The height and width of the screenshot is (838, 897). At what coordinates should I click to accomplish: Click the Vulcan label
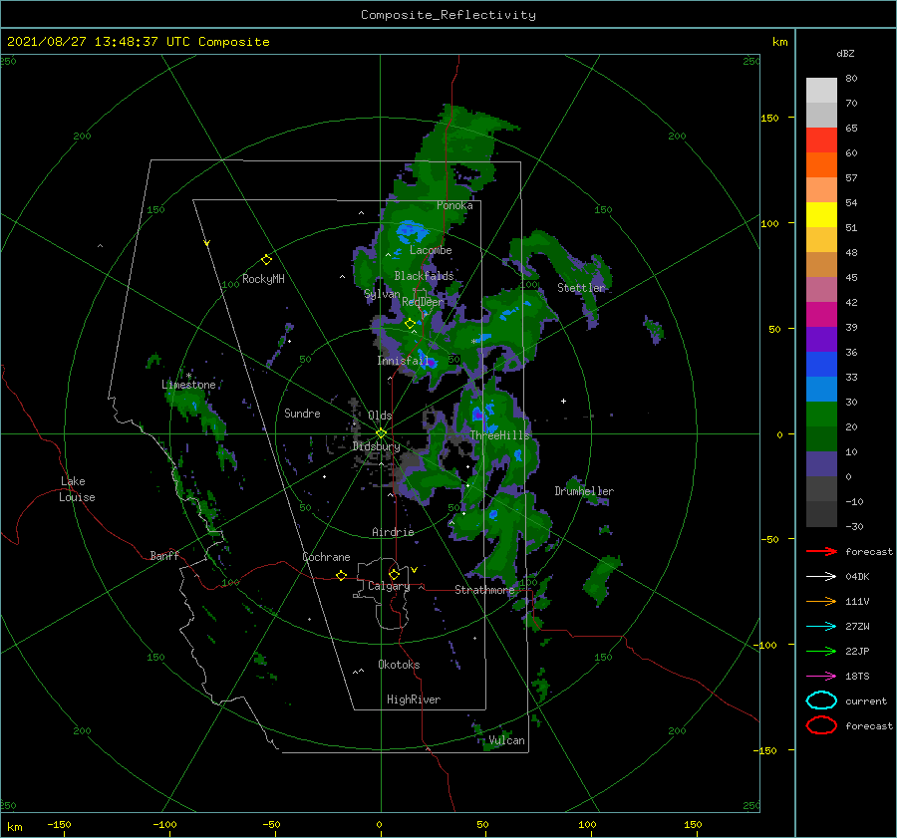tap(507, 740)
